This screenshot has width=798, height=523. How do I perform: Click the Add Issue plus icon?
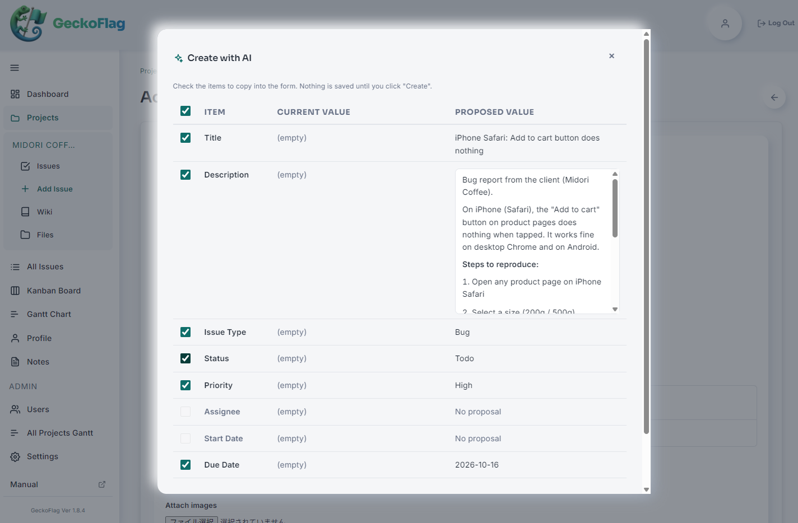(25, 189)
